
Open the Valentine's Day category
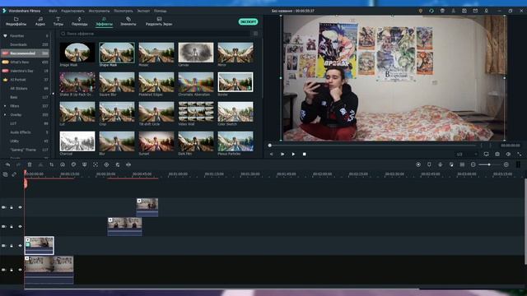tap(26, 71)
